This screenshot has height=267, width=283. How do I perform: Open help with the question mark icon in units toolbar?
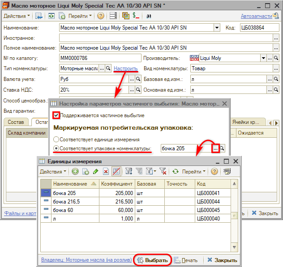[214, 171]
